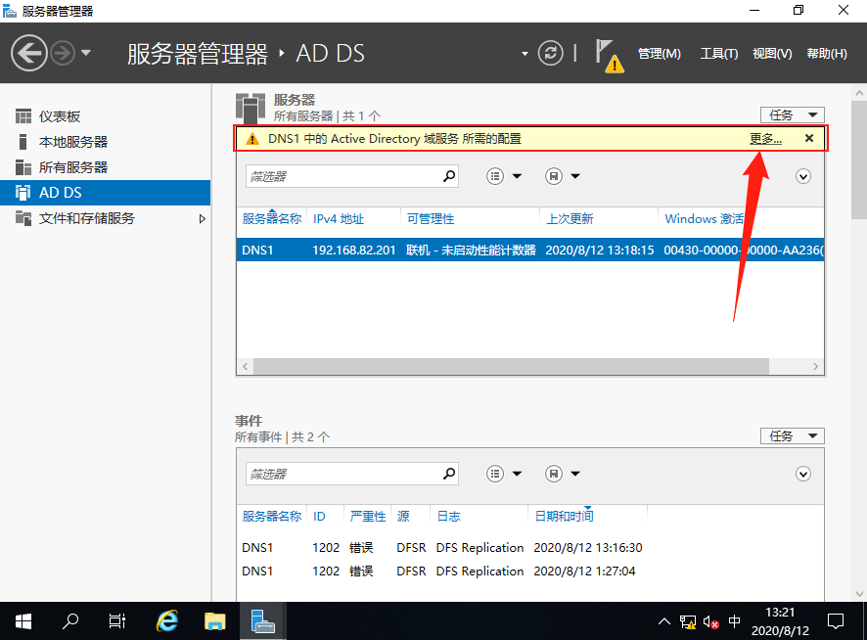The width and height of the screenshot is (867, 640).
Task: Open the Windows Start menu
Action: (23, 621)
